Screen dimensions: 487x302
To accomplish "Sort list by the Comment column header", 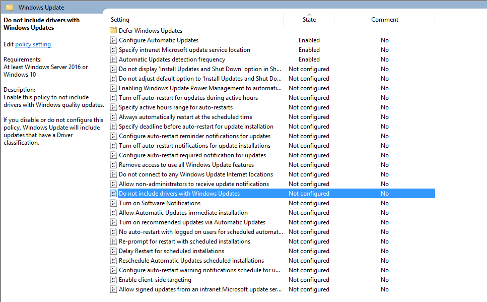I will click(x=384, y=19).
